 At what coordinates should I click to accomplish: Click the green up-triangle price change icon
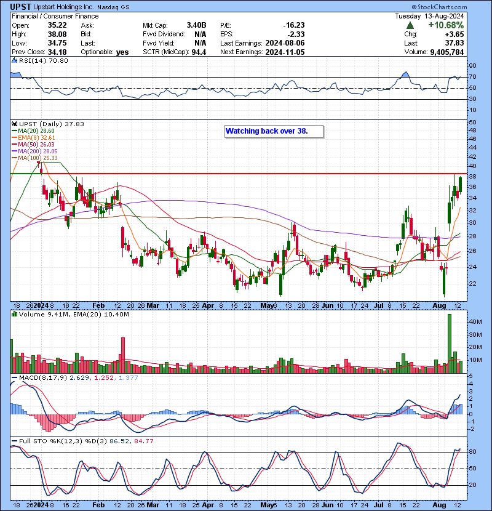[x=410, y=25]
